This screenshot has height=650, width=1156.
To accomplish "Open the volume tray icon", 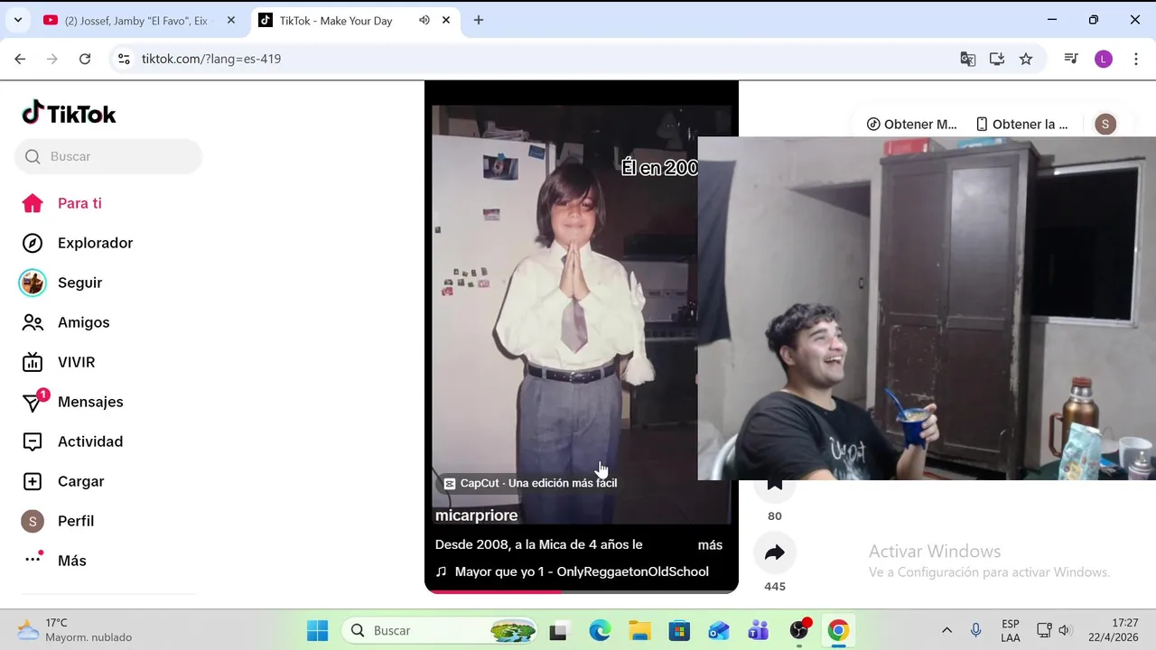I will tap(1064, 630).
